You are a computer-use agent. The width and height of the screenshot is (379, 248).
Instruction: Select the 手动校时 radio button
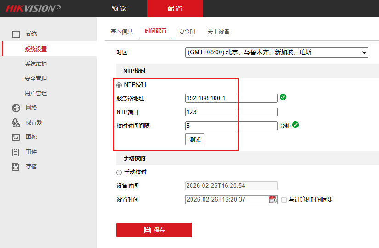(119, 173)
